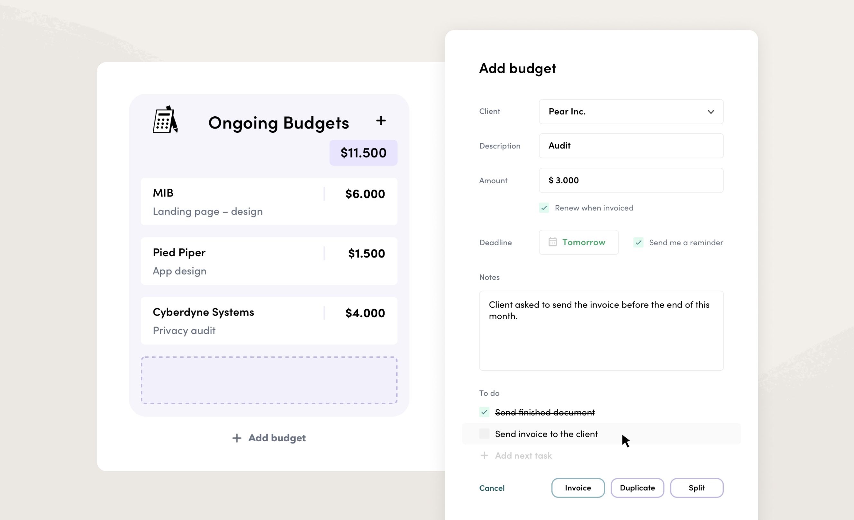Click the Send finished document task text
Viewport: 854px width, 520px height.
(x=544, y=412)
